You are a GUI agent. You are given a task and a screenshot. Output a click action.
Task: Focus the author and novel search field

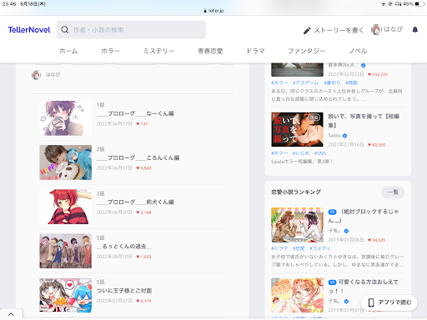[131, 30]
